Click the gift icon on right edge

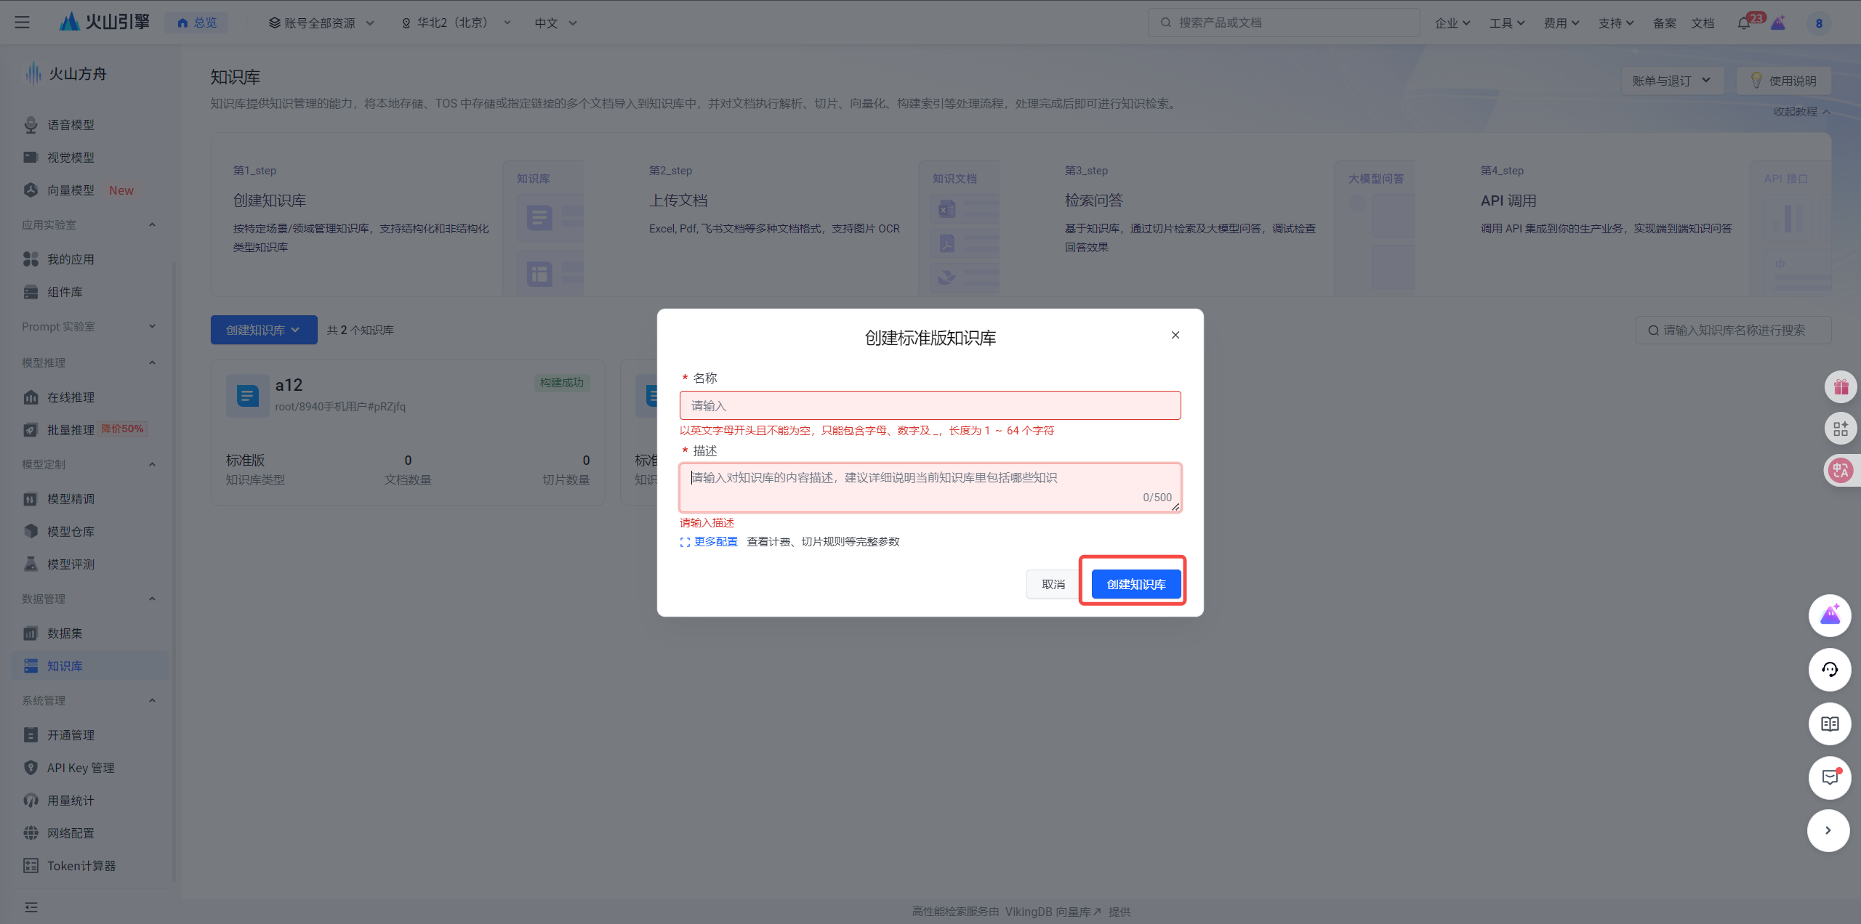pyautogui.click(x=1841, y=386)
